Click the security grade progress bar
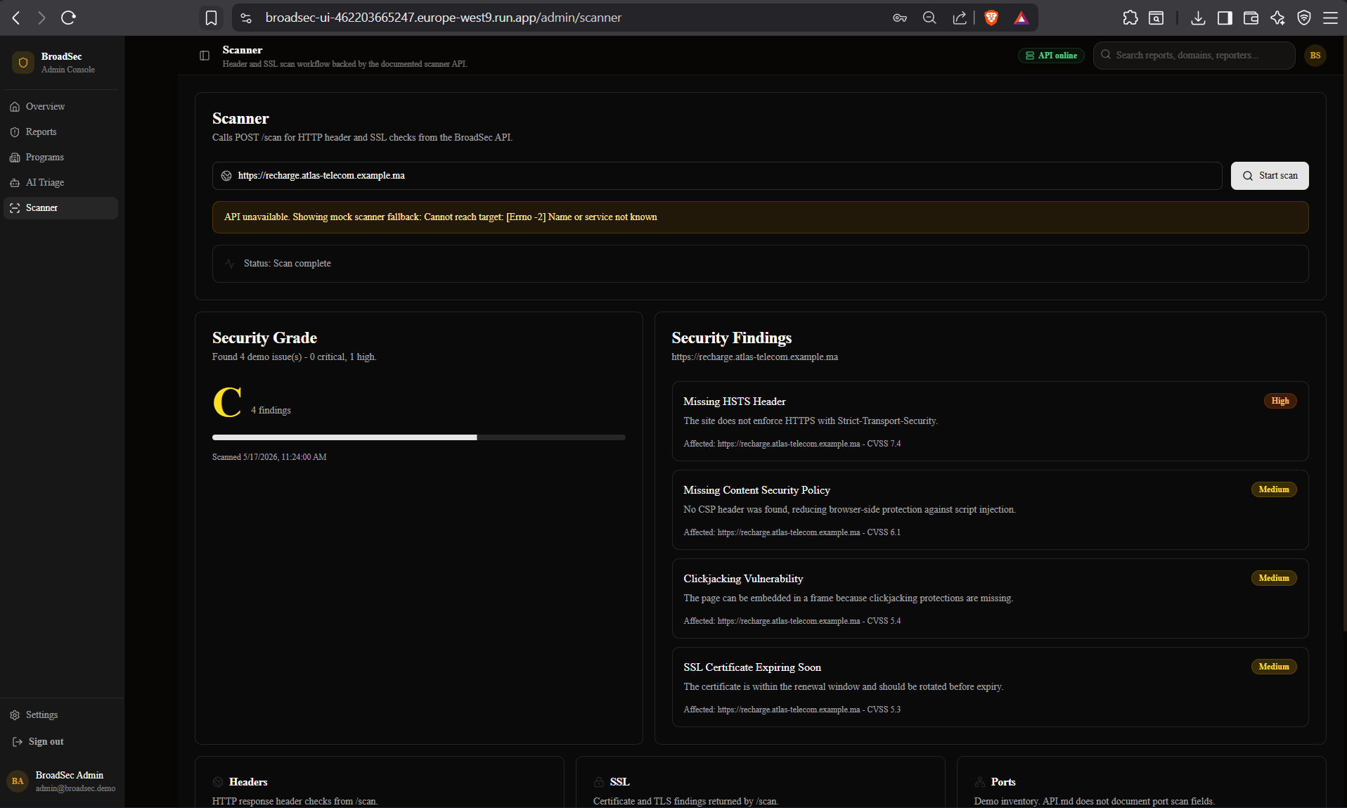Image resolution: width=1347 pixels, height=808 pixels. 419,437
